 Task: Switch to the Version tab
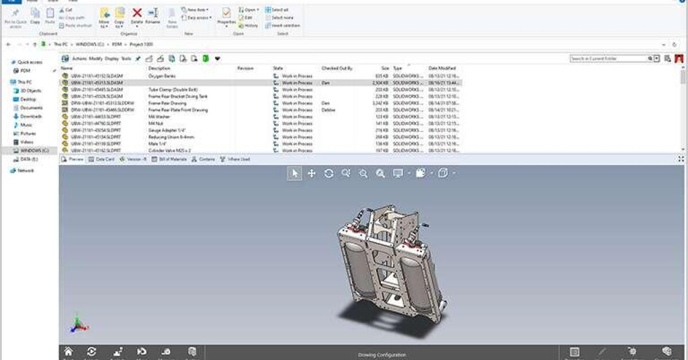tap(133, 159)
